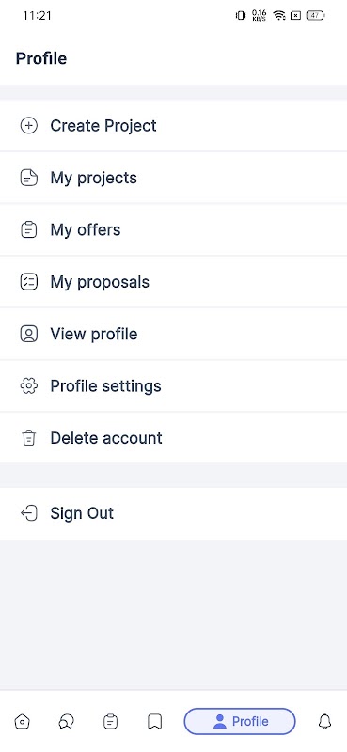Open Profile settings option

coord(173,386)
